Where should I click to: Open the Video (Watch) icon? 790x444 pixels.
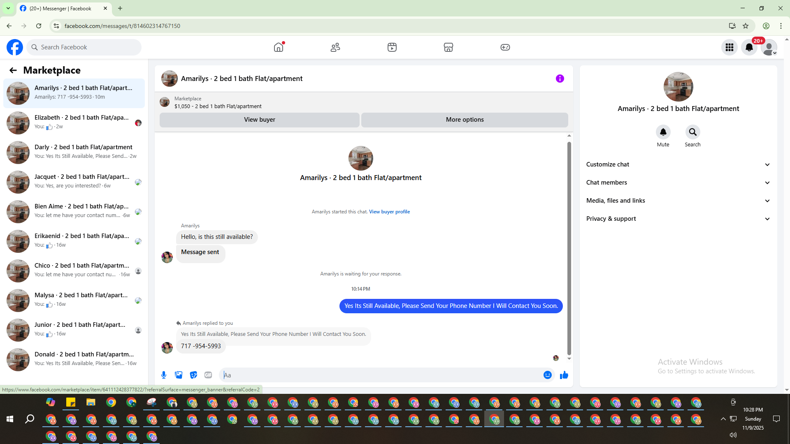point(392,47)
